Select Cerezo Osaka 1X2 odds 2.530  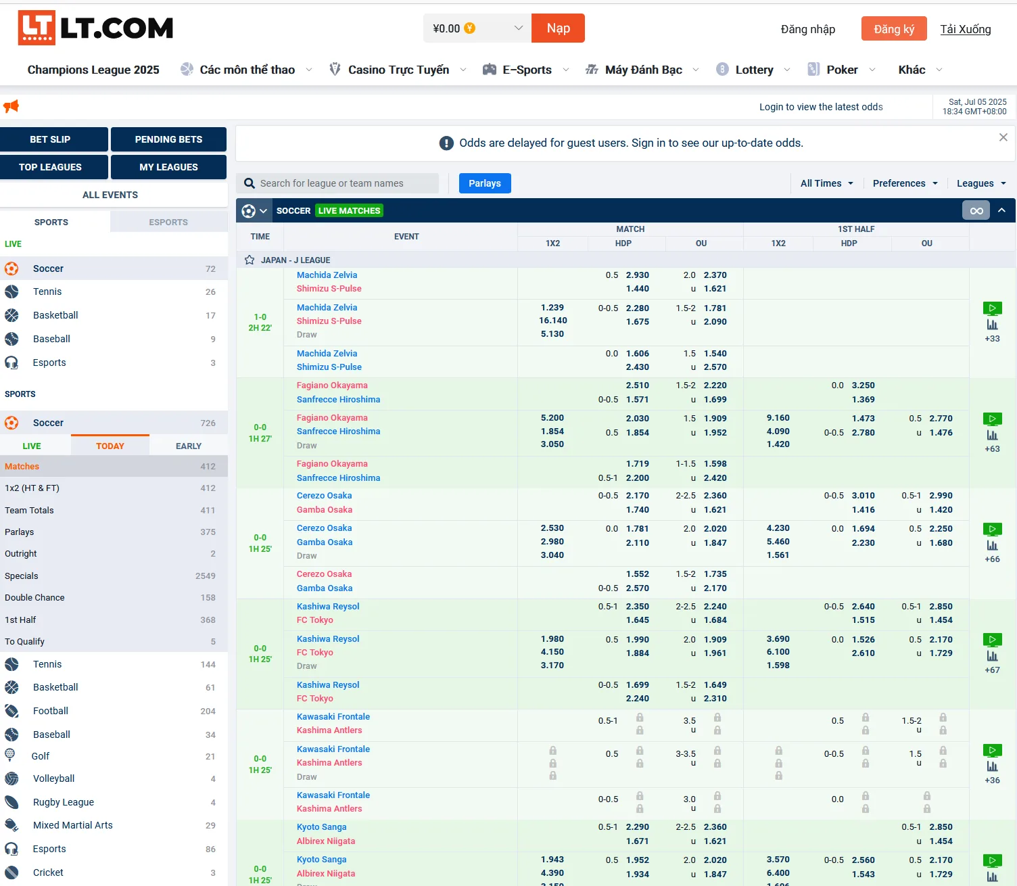(552, 528)
